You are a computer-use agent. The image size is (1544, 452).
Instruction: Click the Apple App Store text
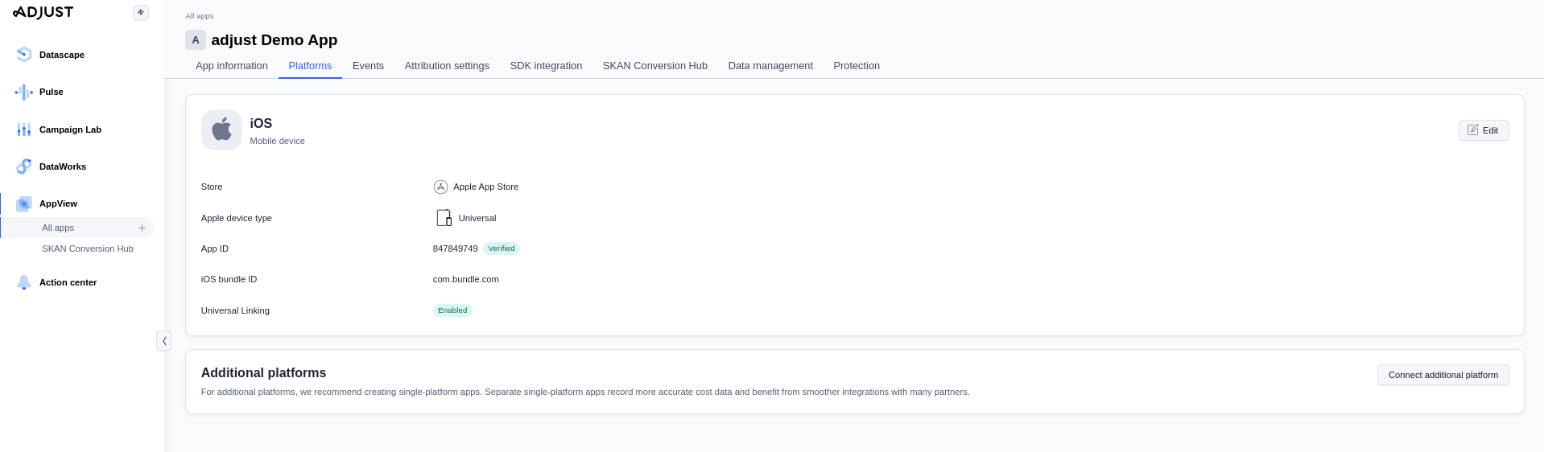coord(485,187)
